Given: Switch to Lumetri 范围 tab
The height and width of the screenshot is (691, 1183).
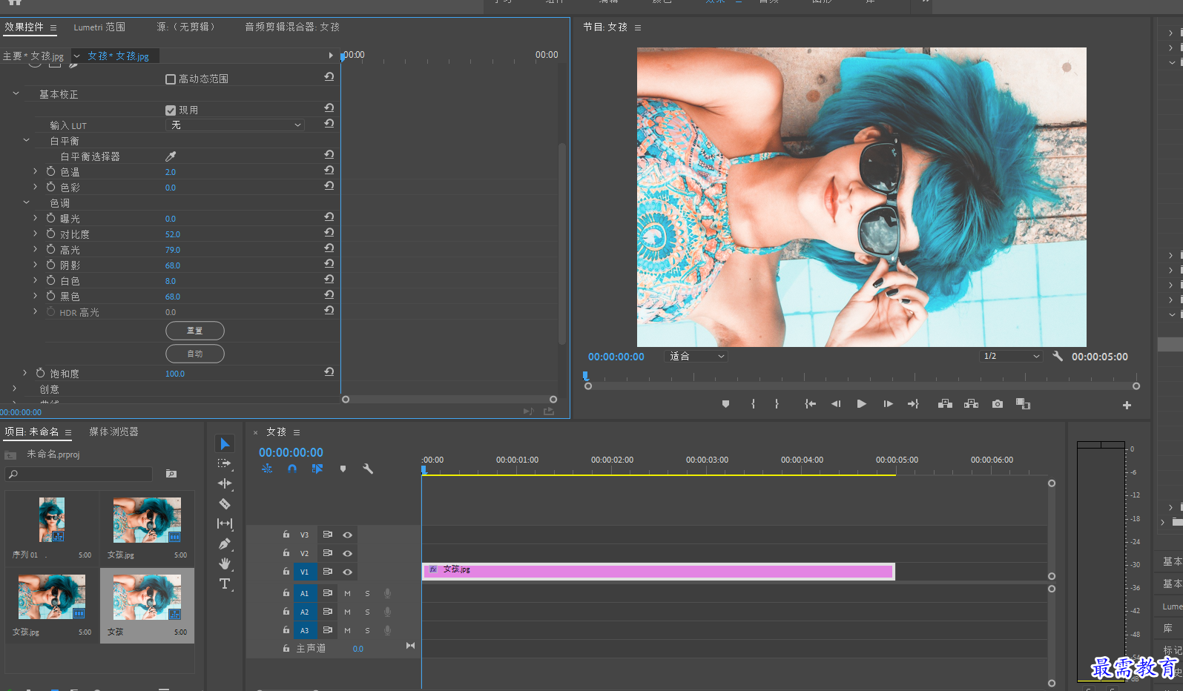Looking at the screenshot, I should 99,27.
